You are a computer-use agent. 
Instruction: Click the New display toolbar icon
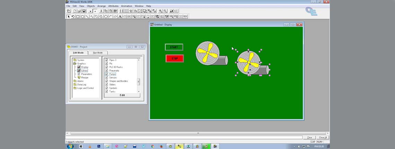[x=75, y=11]
